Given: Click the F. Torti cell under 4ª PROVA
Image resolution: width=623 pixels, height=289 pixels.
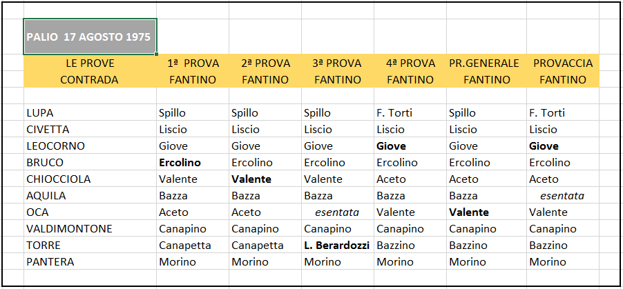Looking at the screenshot, I should [x=410, y=112].
